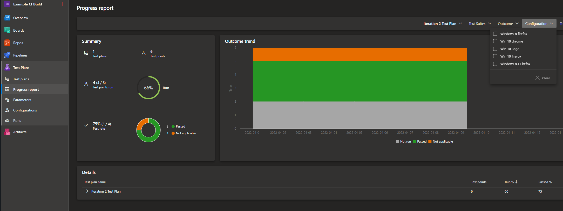Viewport: 563px width, 211px height.
Task: Open Overview via its sidebar icon
Action: 7,18
